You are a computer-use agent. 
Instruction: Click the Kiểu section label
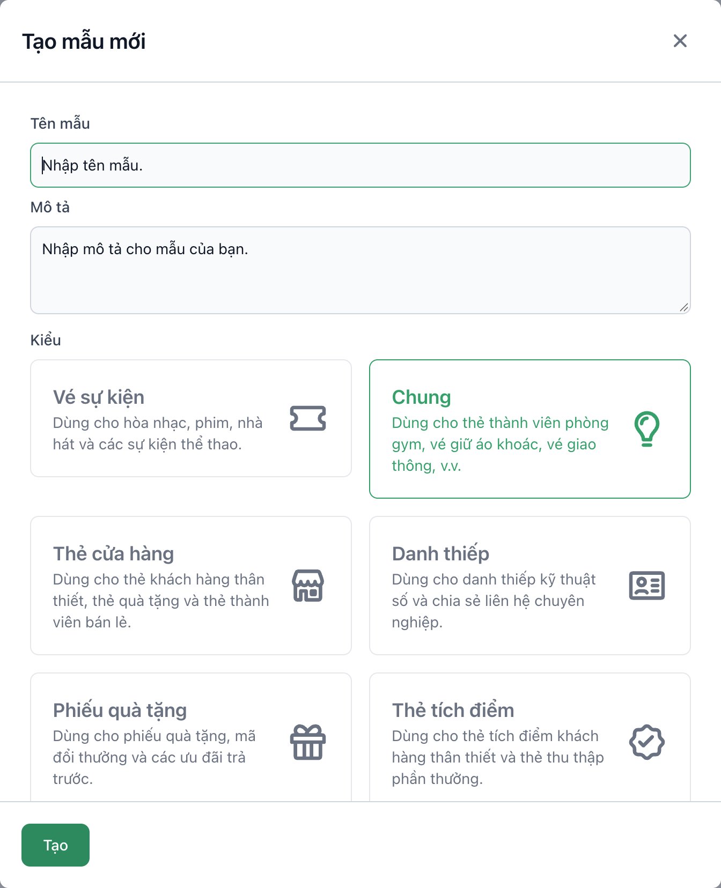[x=46, y=340]
